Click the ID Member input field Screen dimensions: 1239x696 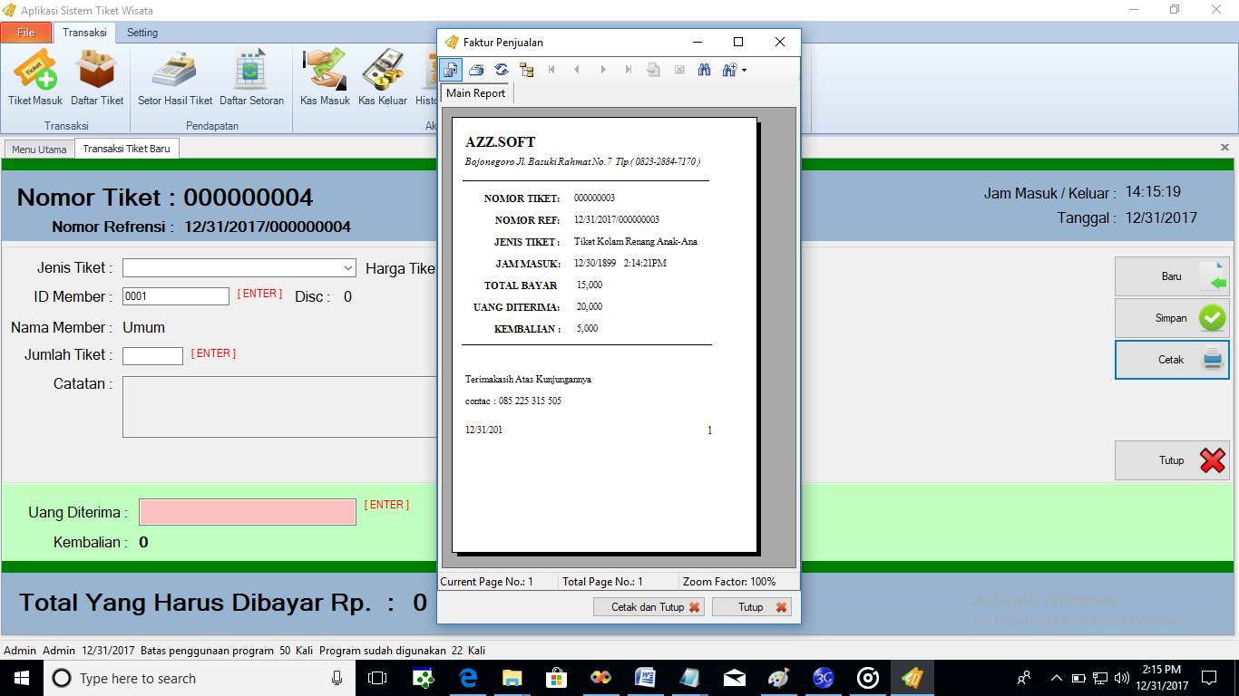pos(176,296)
